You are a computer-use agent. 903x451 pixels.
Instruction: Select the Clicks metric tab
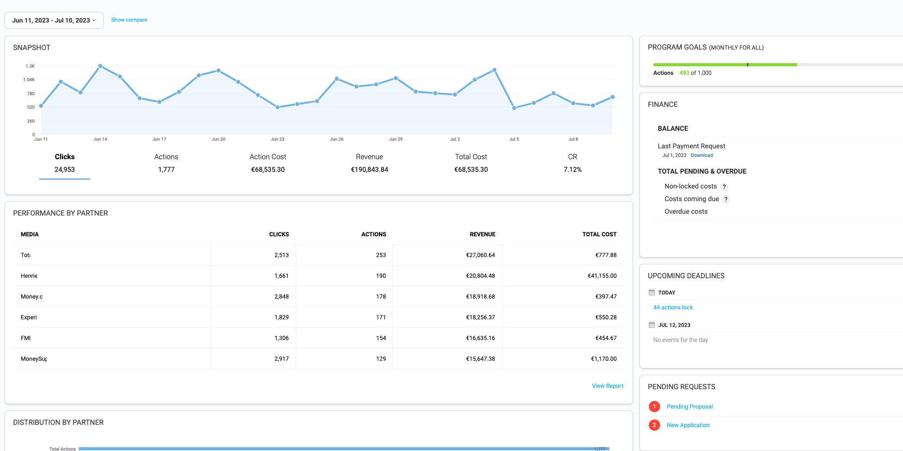(65, 163)
